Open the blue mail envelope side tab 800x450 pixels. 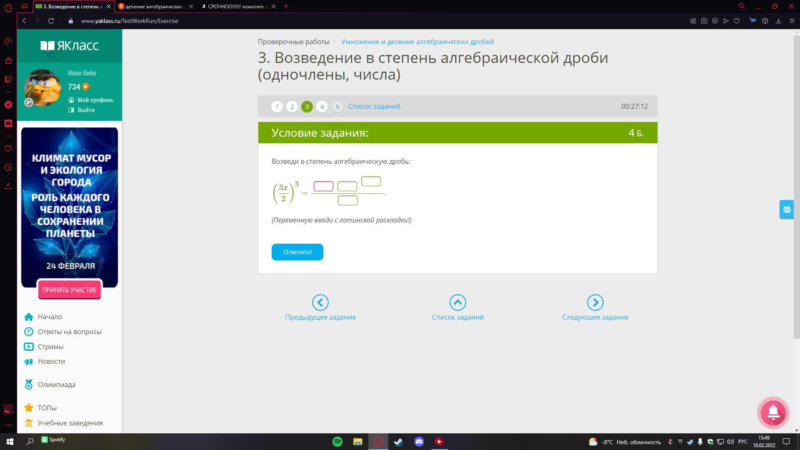(x=786, y=210)
